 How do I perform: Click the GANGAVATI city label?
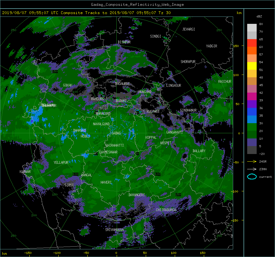174,132
